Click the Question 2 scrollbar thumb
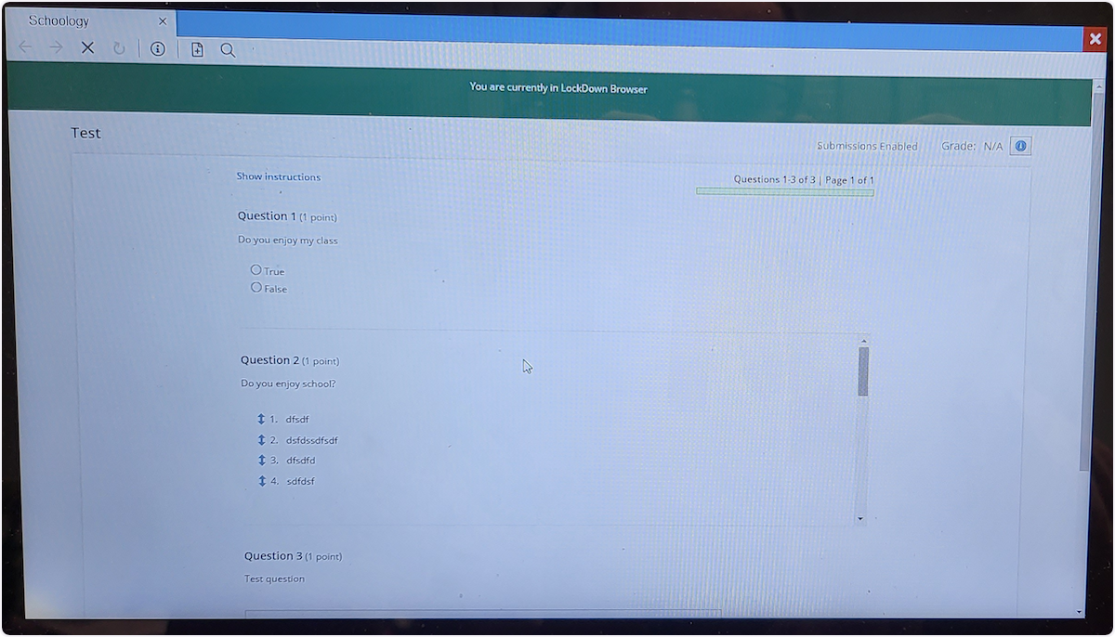The height and width of the screenshot is (637, 1115). 863,371
